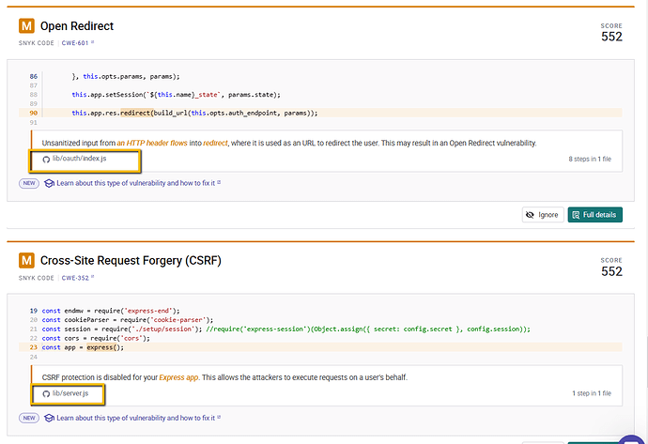Click highlighted code line 23 with express()
The image size is (648, 444).
tap(320, 347)
